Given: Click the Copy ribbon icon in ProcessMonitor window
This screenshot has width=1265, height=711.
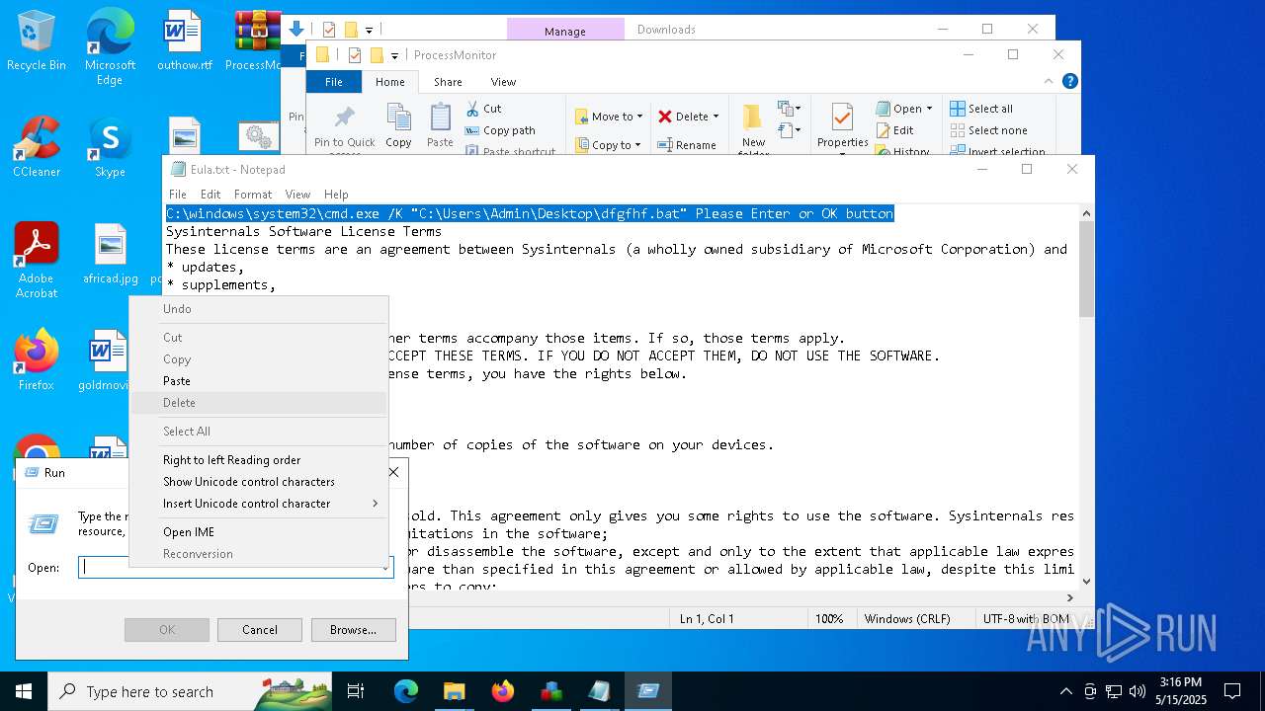Looking at the screenshot, I should (399, 125).
